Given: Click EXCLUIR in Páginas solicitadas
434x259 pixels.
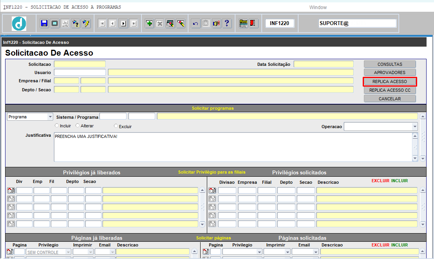Looking at the screenshot, I should tap(380, 245).
